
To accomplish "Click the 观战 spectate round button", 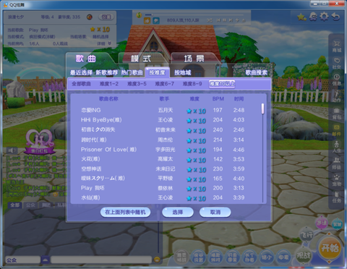I will coord(304,255).
